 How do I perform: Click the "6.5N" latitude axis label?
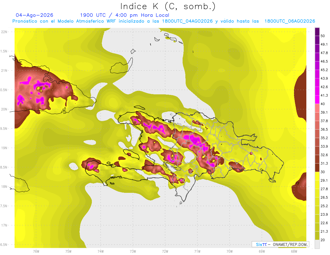tap(4, 245)
